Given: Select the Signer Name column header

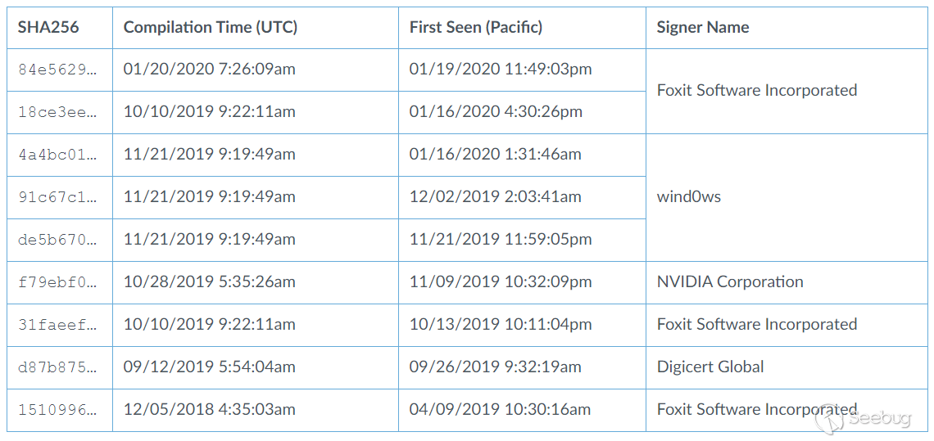Looking at the screenshot, I should 703,27.
